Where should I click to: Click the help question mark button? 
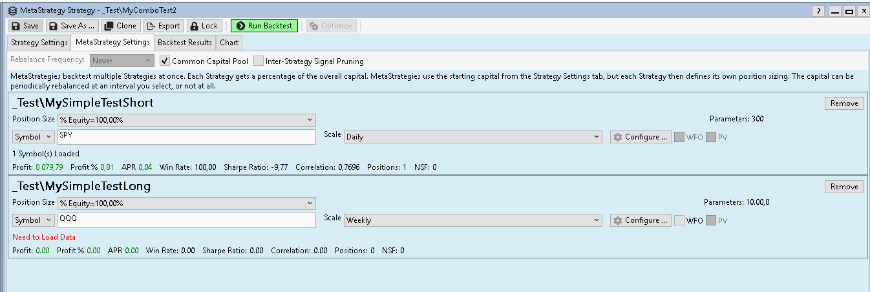coord(819,11)
